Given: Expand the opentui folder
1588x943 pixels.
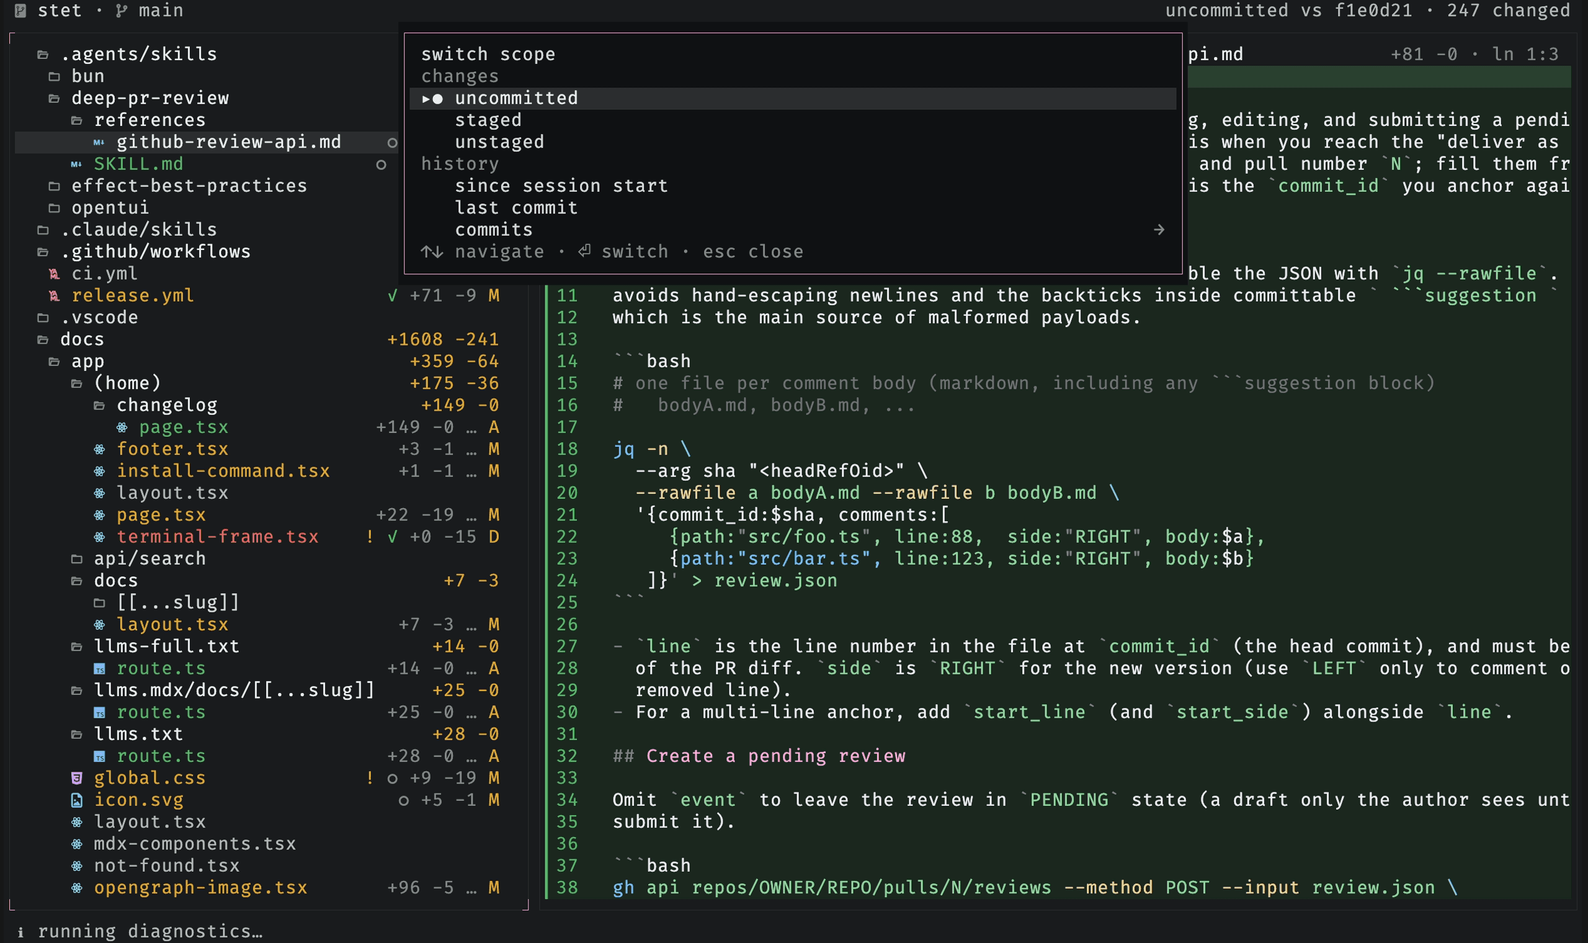Looking at the screenshot, I should tap(54, 208).
